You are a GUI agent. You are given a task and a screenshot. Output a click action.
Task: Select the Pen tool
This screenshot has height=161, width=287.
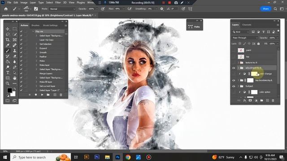coord(15,67)
